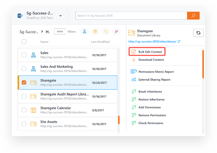This screenshot has width=217, height=153.
Task: Select the Sales And Marketing name
Action: pyautogui.click(x=56, y=67)
